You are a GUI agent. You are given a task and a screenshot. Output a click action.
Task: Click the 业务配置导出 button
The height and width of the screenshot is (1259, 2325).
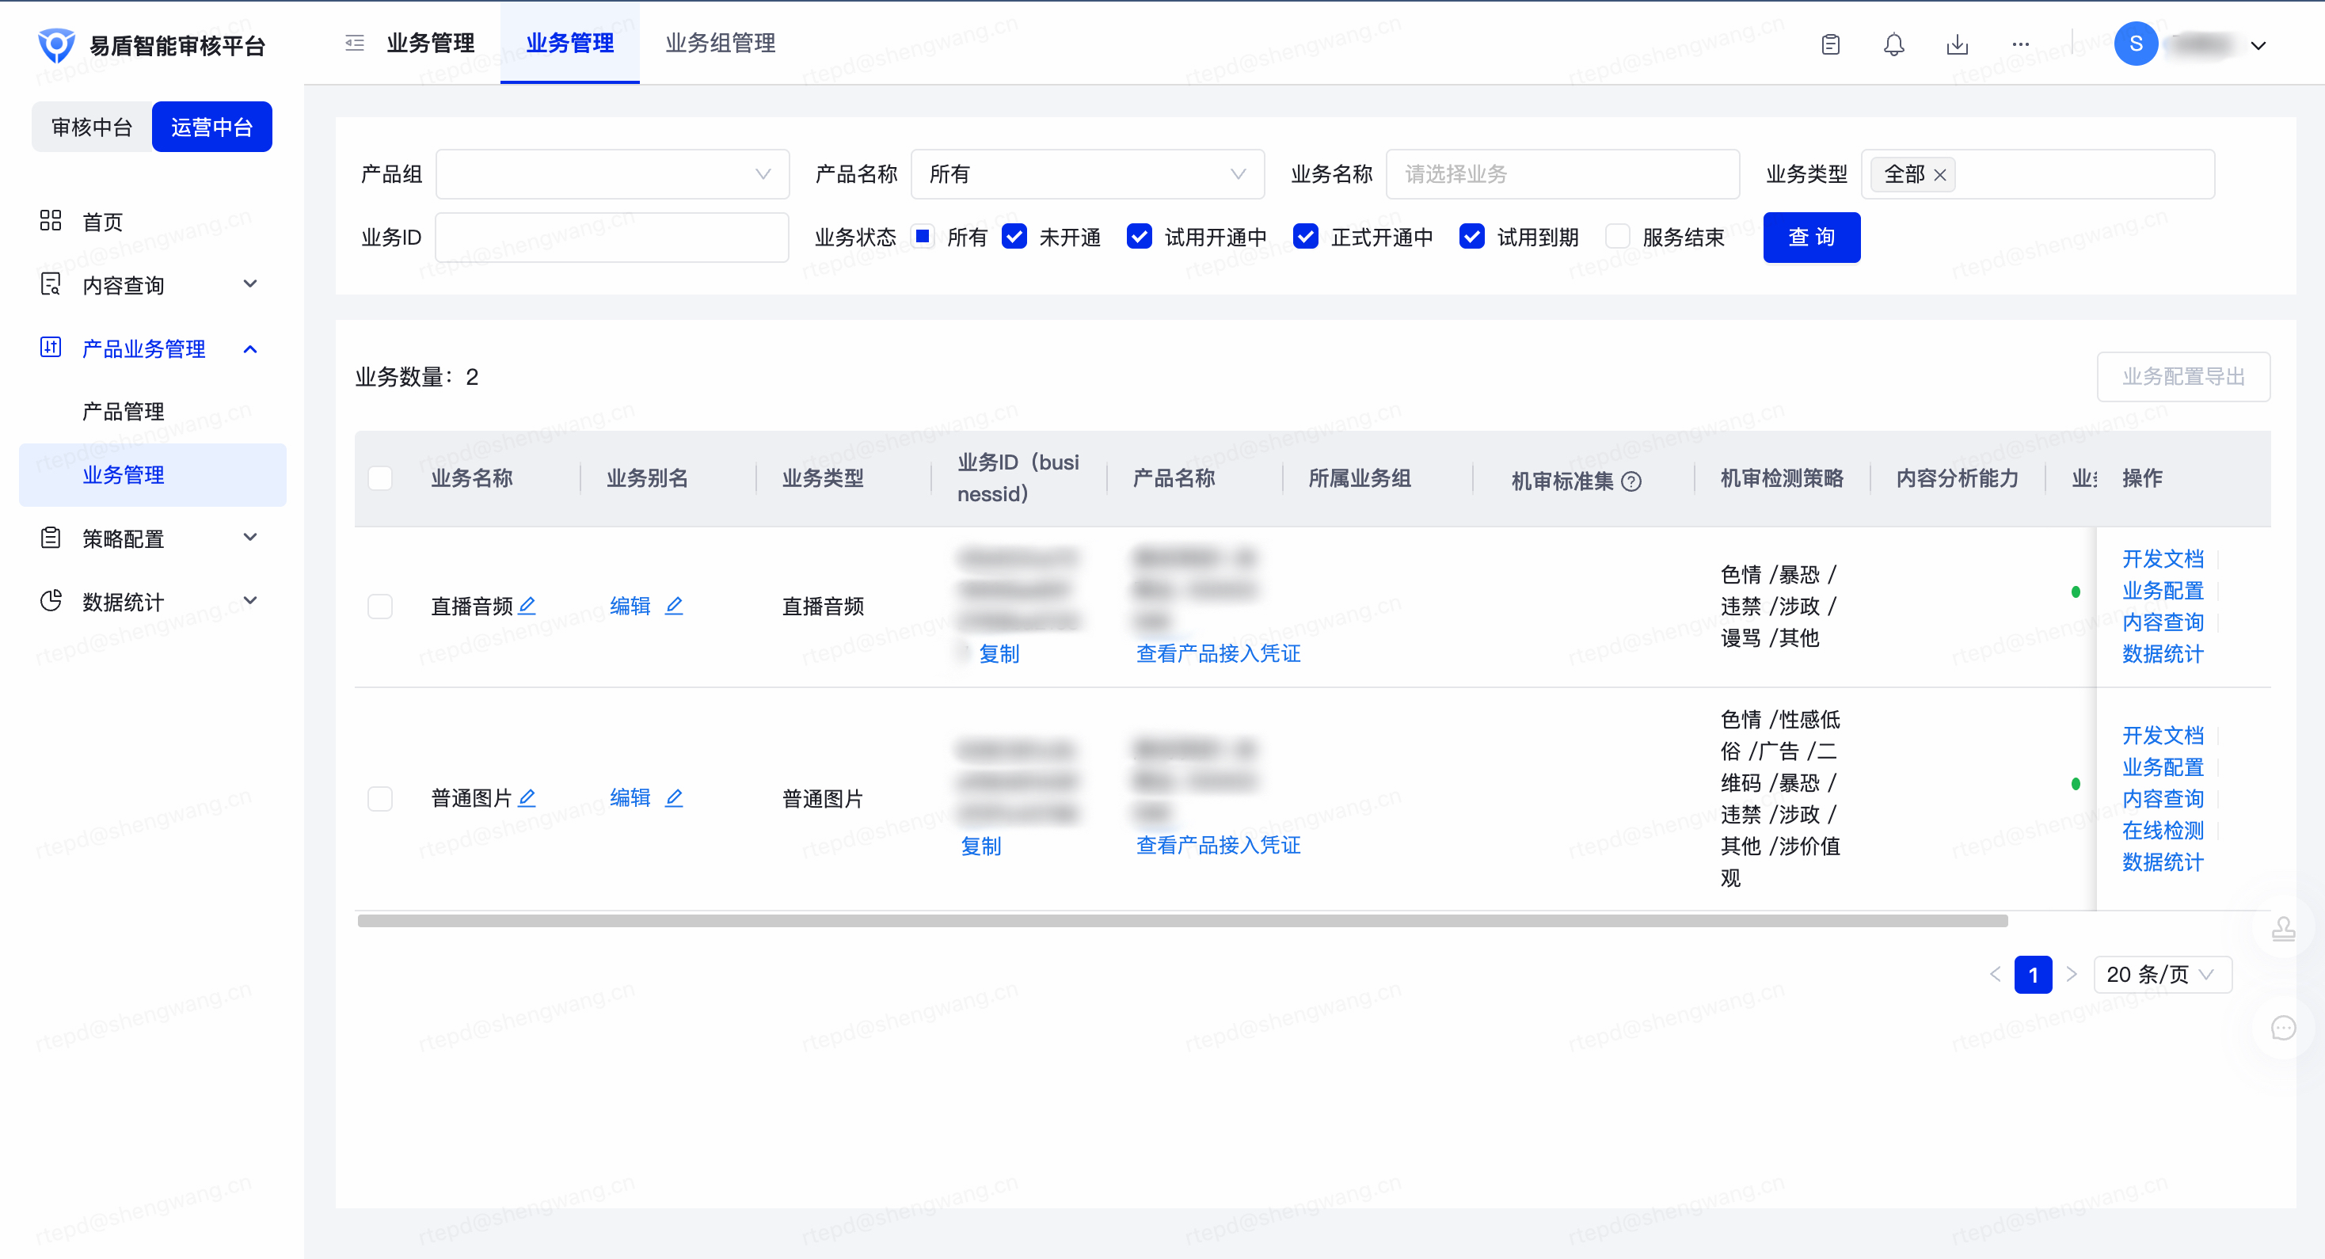tap(2183, 376)
